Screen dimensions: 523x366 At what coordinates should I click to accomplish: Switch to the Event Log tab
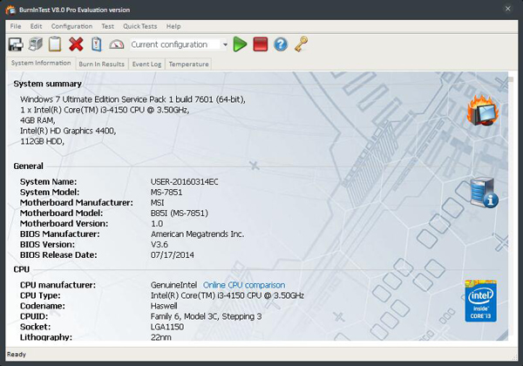click(x=146, y=64)
